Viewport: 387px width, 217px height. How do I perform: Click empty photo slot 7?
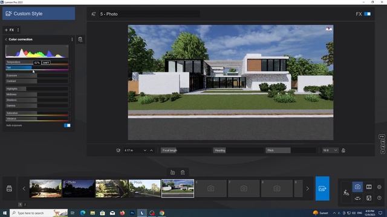(x=244, y=189)
